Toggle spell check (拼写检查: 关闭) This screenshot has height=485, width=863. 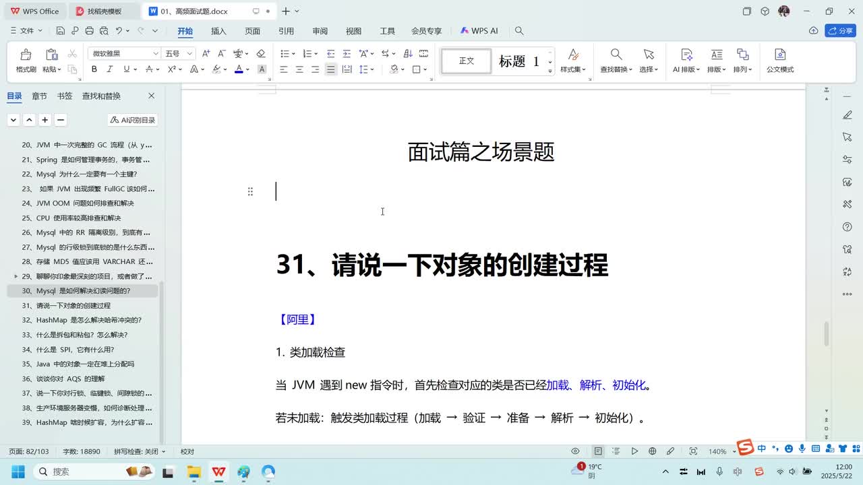pyautogui.click(x=140, y=451)
